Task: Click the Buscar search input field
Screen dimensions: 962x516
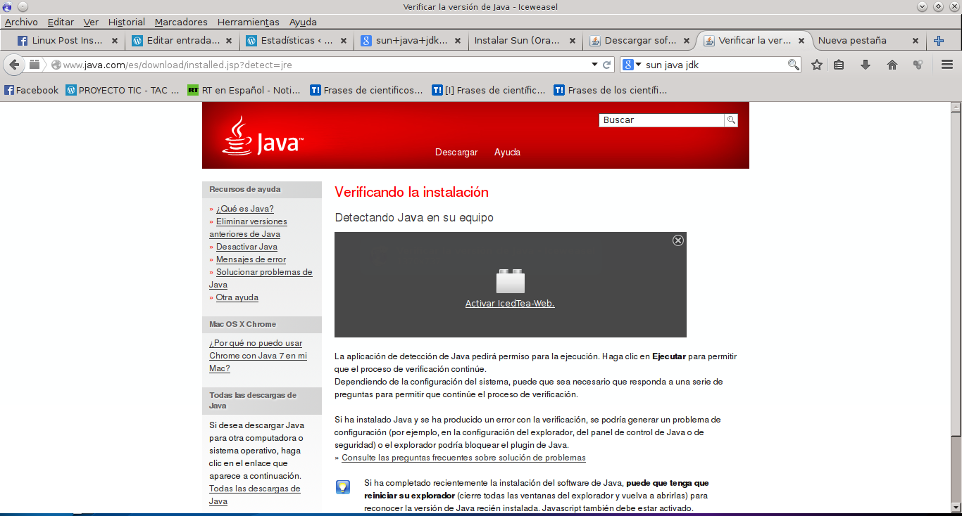Action: click(x=661, y=120)
